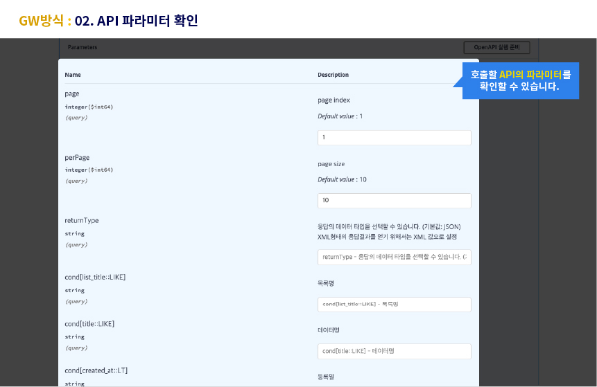Viewport: 597px width, 387px height.
Task: Click the cond[created_at::LT] parameter name
Action: [96, 371]
